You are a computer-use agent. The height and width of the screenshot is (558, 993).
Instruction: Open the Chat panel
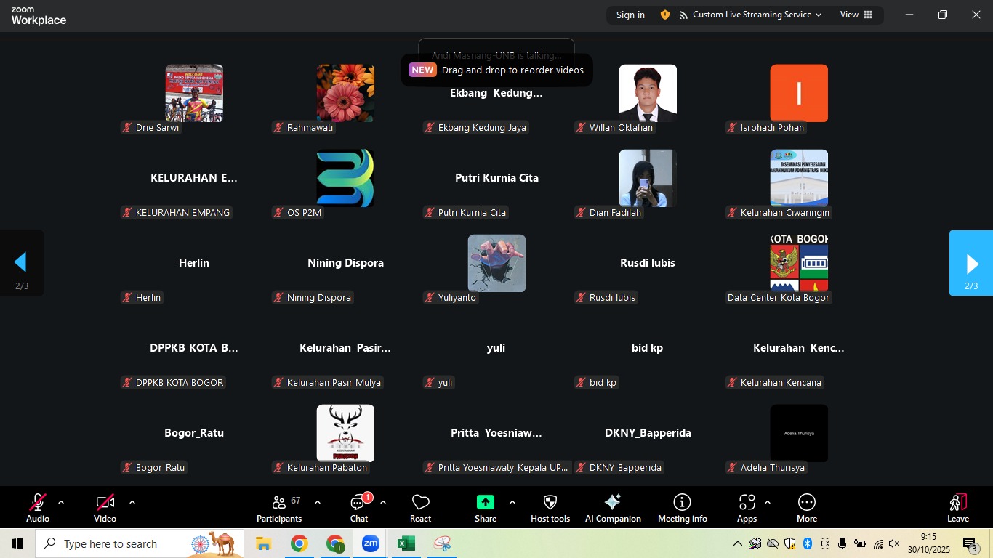click(x=359, y=508)
